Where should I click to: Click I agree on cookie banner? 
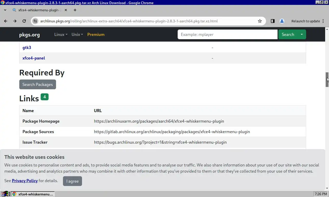(x=72, y=181)
